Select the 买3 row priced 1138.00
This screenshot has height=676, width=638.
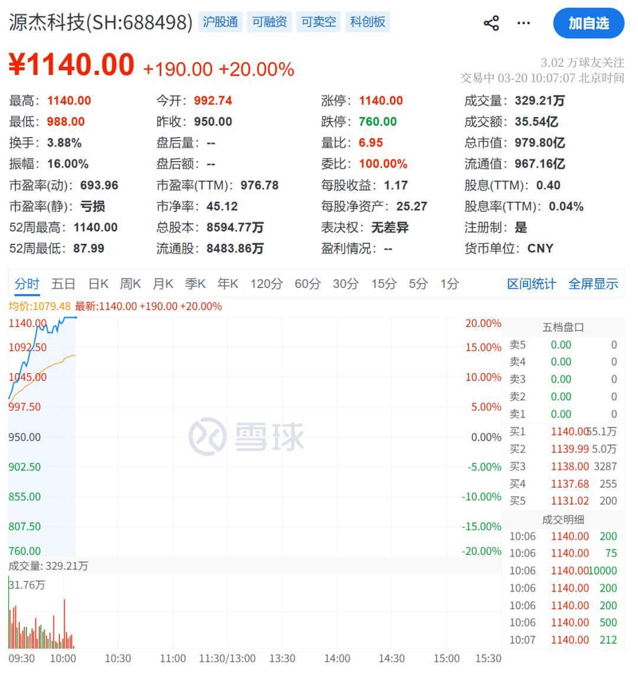point(563,466)
